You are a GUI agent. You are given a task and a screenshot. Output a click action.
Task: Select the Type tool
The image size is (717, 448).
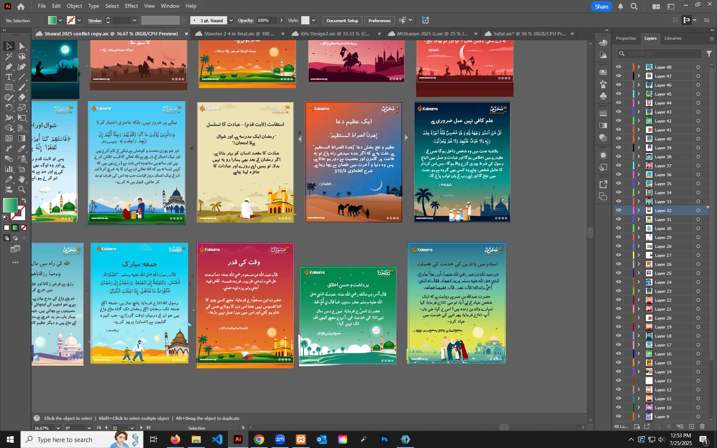[9, 77]
